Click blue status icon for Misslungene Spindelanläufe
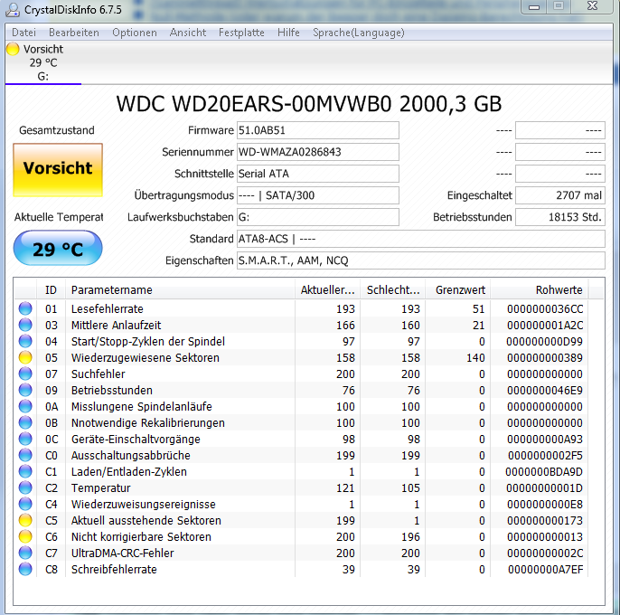The height and width of the screenshot is (615, 620). (x=25, y=406)
